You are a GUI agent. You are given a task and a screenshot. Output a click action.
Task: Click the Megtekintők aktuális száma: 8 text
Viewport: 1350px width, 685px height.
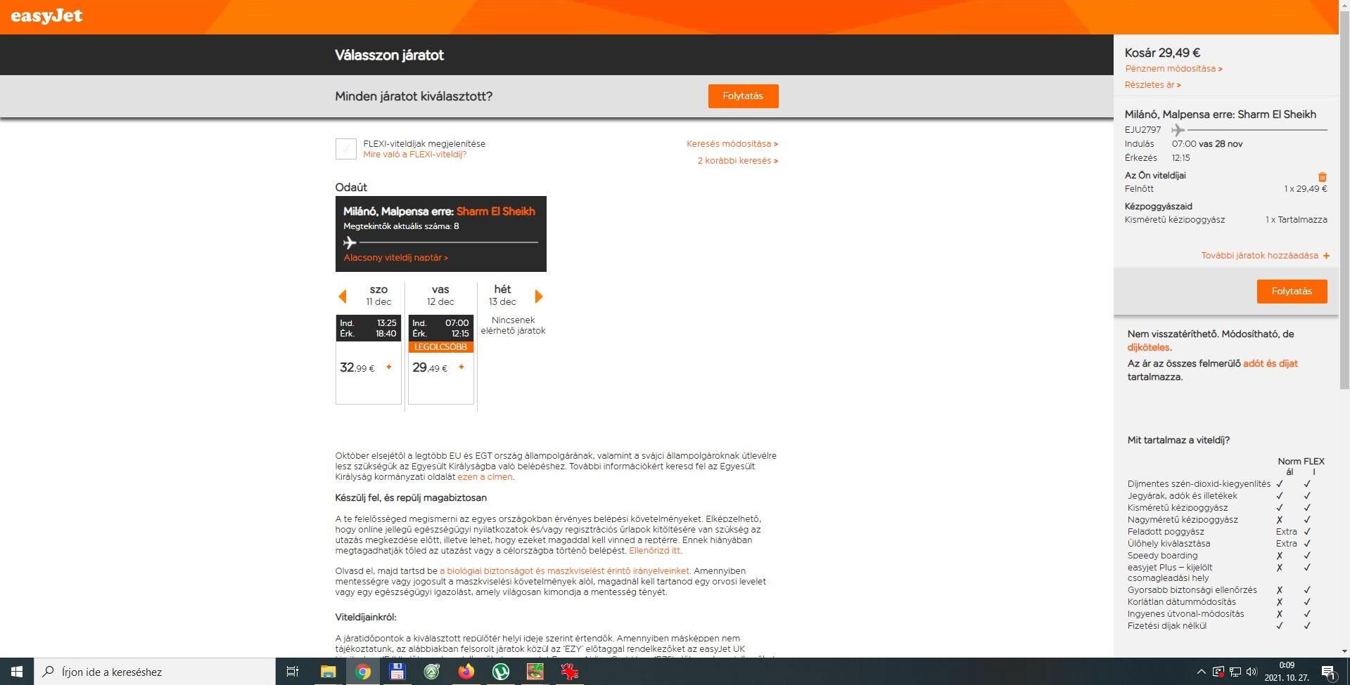[x=401, y=226]
